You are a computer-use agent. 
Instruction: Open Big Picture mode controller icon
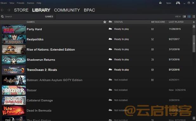point(178,3)
